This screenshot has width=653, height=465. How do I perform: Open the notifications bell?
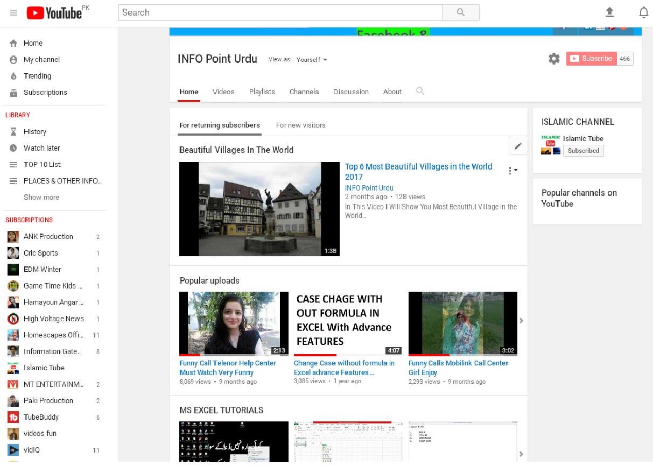pyautogui.click(x=643, y=12)
